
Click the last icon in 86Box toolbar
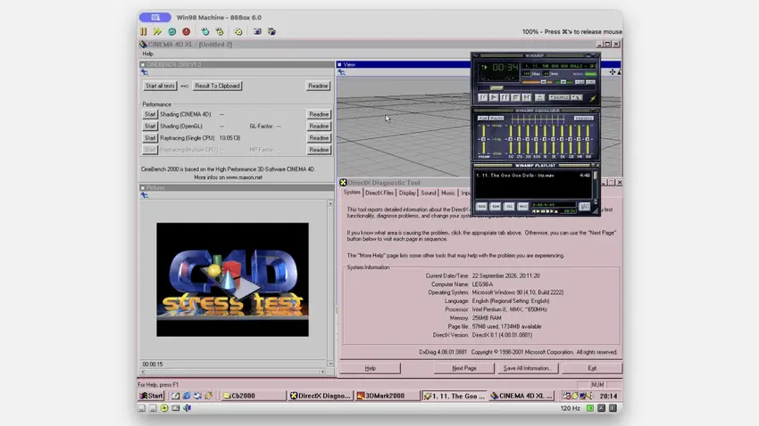(x=271, y=31)
